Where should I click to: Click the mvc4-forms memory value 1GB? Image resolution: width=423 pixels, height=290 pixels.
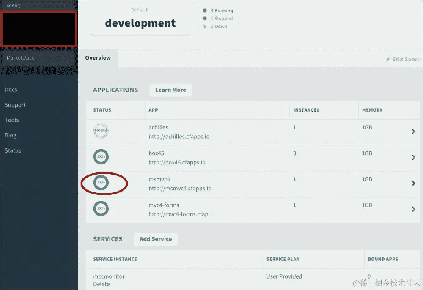(367, 205)
